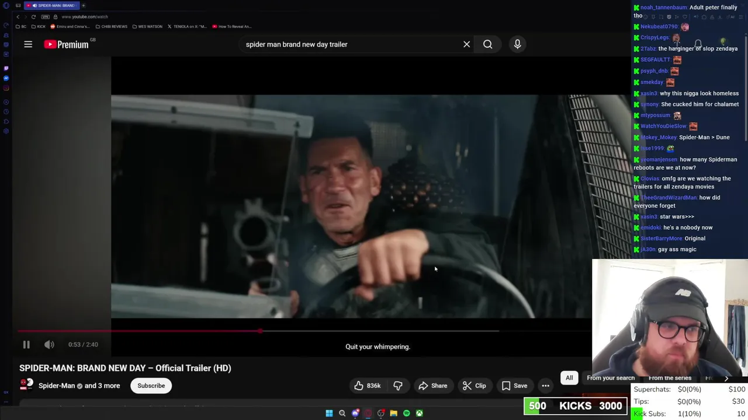Open the YouTube hamburger guide menu
This screenshot has width=748, height=420.
28,44
